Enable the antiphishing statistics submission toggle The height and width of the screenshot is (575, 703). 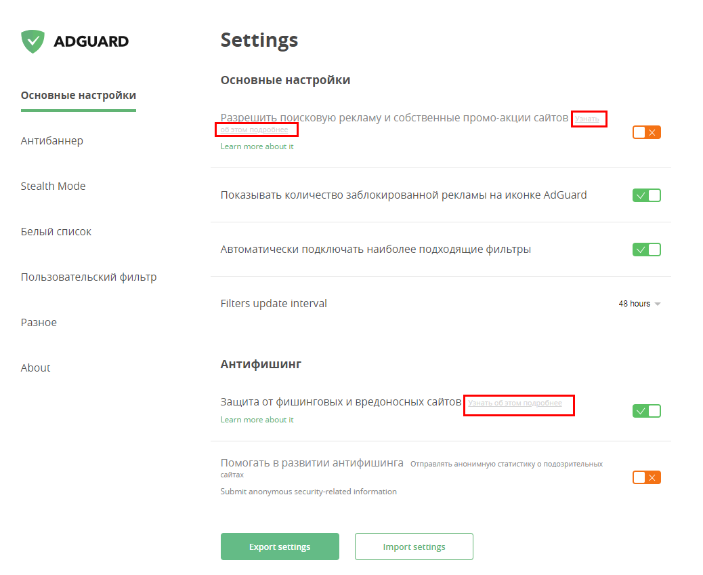[x=646, y=477]
